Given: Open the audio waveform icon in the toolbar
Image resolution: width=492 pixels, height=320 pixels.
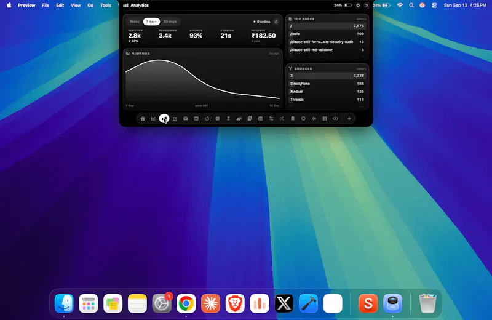Looking at the screenshot, I should pyautogui.click(x=314, y=119).
